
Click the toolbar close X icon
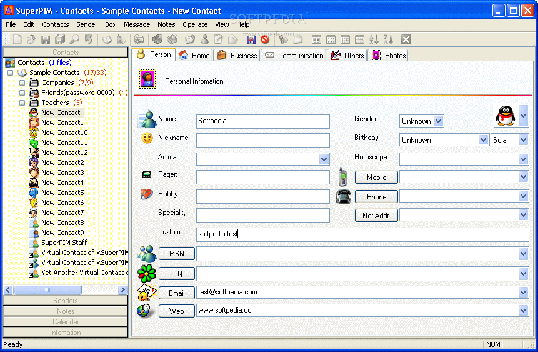point(406,39)
